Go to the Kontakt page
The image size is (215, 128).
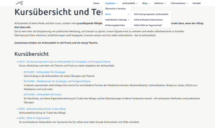click(196, 3)
